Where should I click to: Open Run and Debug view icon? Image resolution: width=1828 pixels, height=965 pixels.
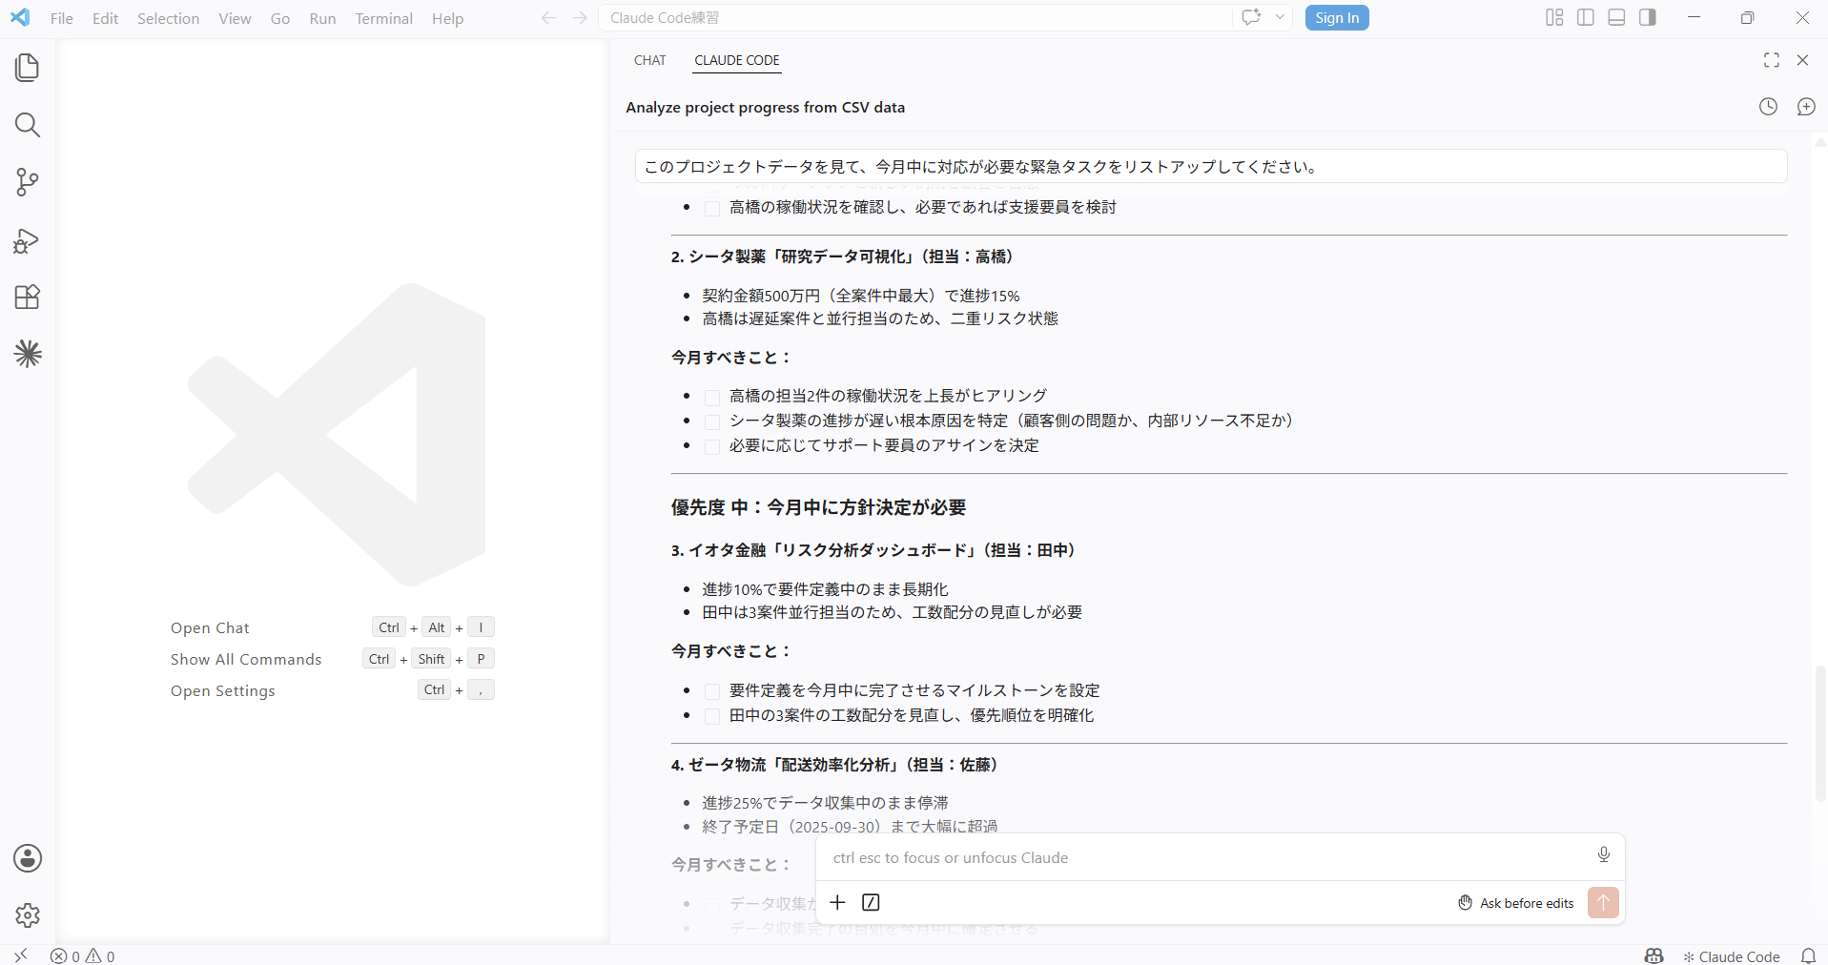pyautogui.click(x=28, y=240)
